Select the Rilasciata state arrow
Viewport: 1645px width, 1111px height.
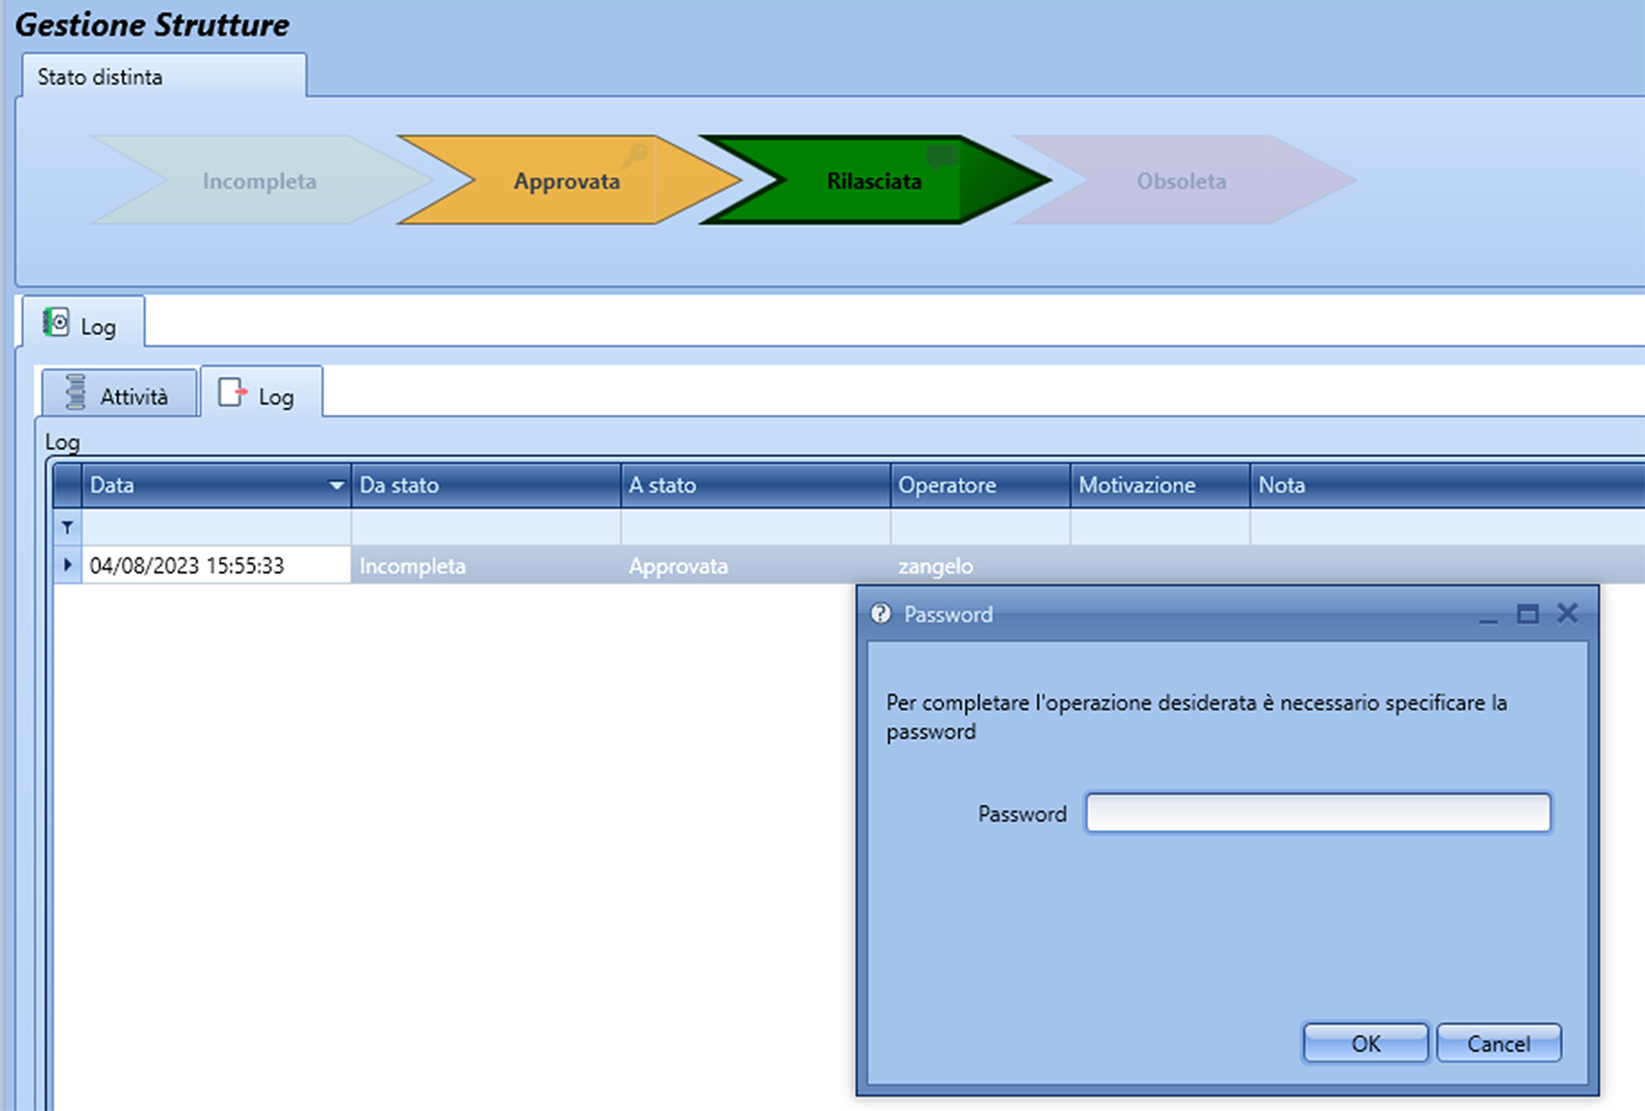pyautogui.click(x=872, y=181)
